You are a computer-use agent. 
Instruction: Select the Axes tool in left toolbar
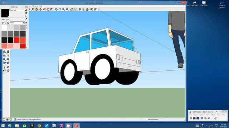tap(4, 52)
